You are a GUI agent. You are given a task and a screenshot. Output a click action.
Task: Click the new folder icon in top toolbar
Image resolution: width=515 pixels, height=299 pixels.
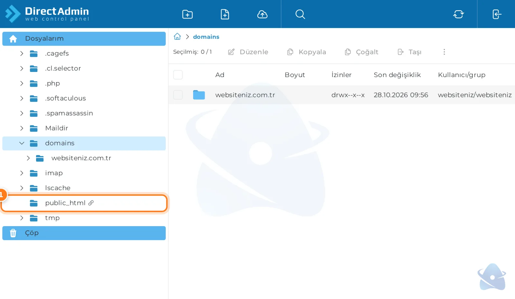pos(187,14)
